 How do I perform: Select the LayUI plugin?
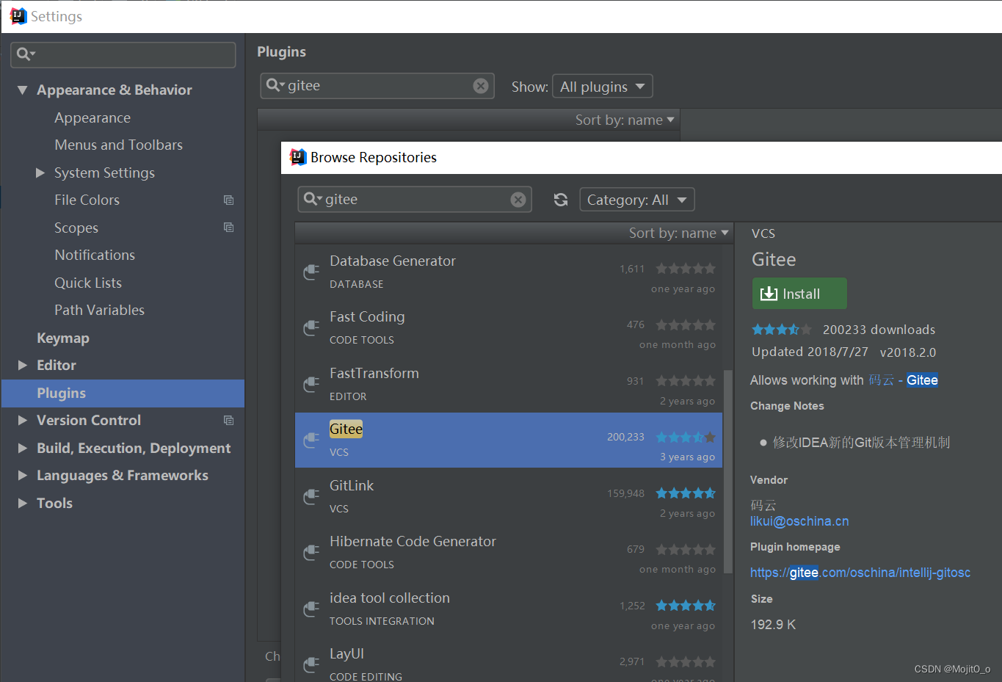(509, 661)
